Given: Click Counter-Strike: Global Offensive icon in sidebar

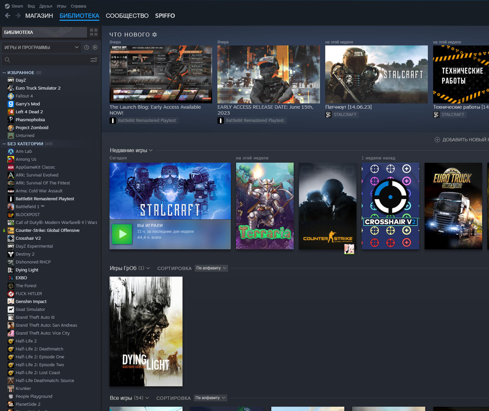Looking at the screenshot, I should point(11,231).
